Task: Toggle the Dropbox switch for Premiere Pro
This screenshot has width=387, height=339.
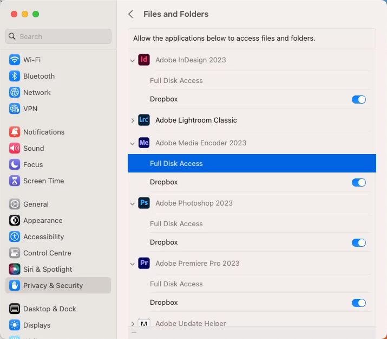Action: (x=358, y=303)
